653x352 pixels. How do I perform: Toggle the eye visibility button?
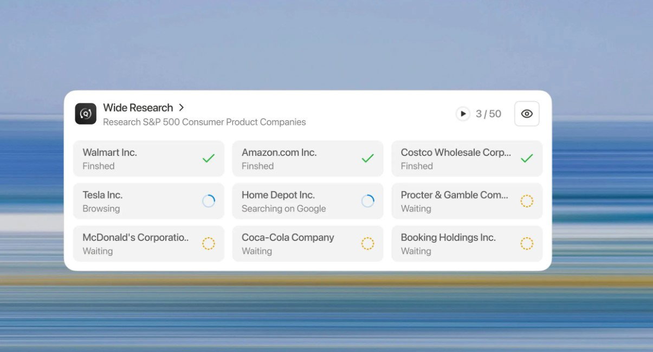pos(526,114)
